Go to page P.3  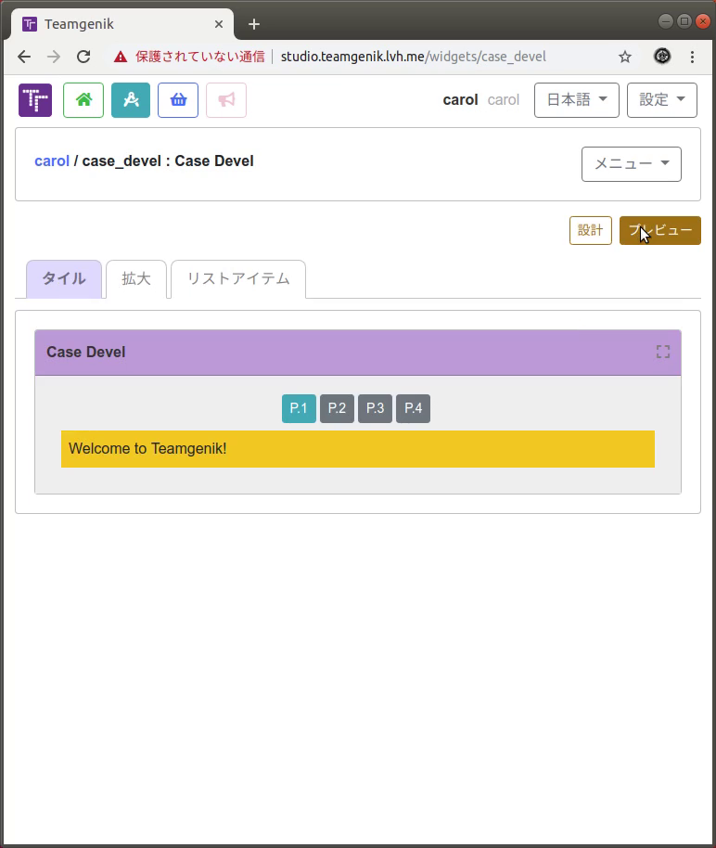[x=375, y=408]
